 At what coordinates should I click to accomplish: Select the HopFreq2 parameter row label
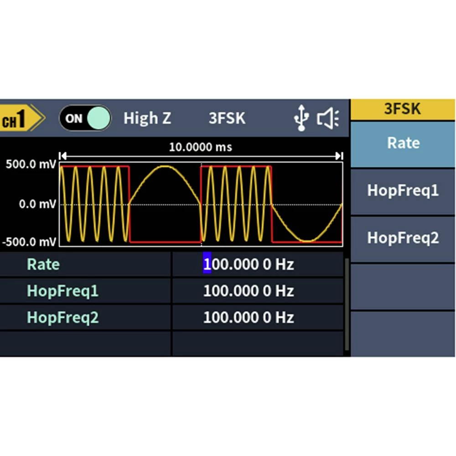point(62,317)
